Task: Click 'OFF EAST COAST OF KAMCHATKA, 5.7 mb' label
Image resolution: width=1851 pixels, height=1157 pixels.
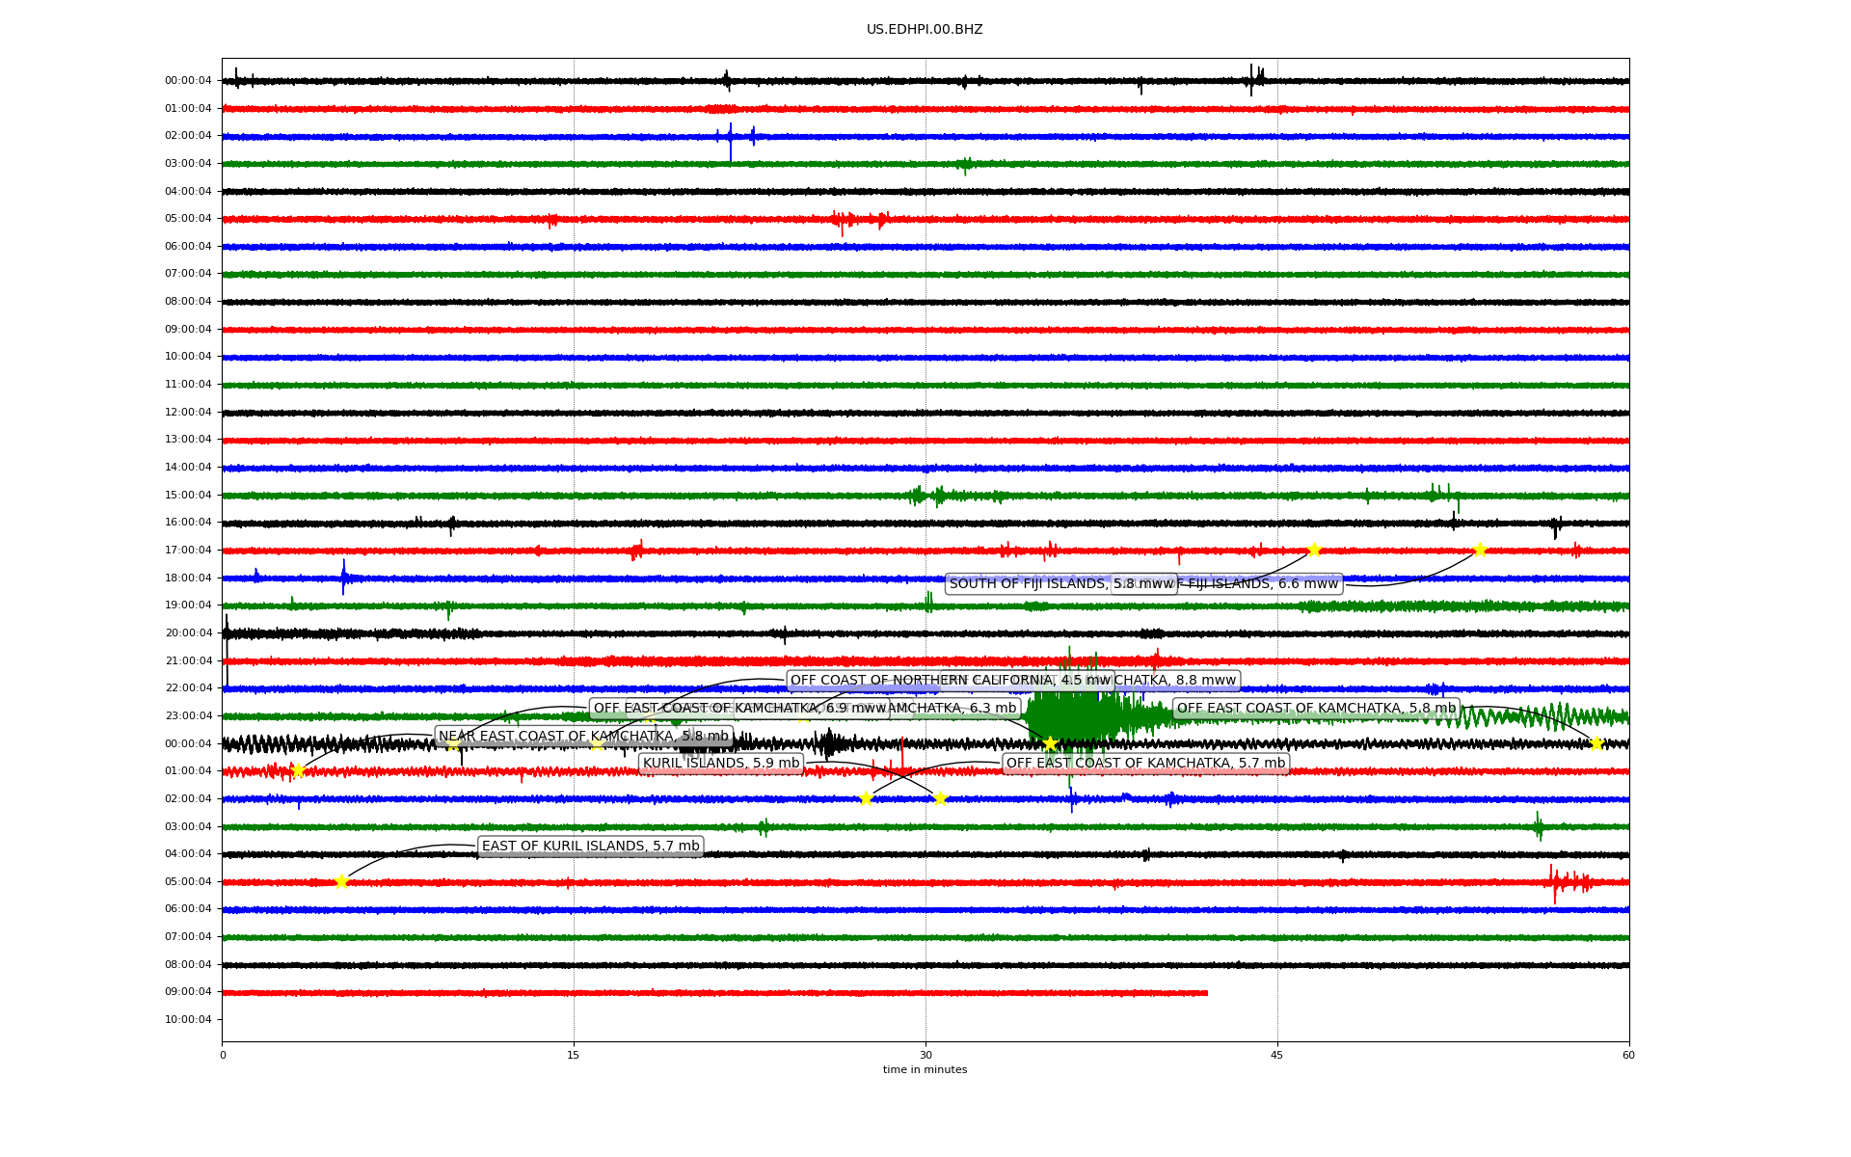Action: [x=1145, y=764]
